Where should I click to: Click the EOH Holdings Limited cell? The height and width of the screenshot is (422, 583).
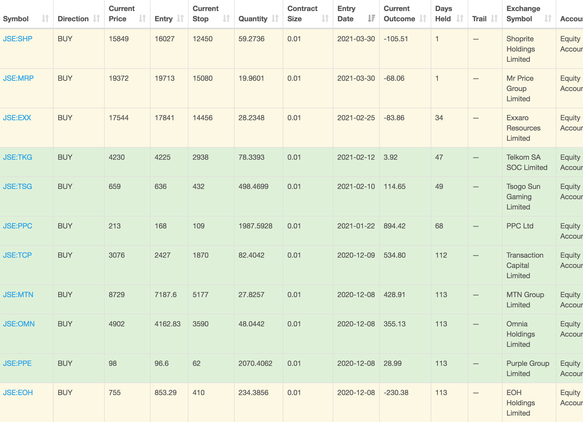(x=529, y=403)
